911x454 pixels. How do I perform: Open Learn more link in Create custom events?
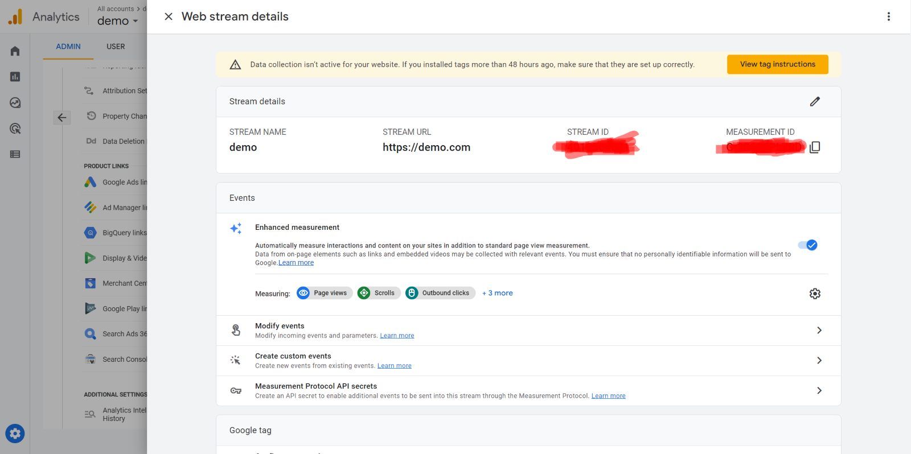pyautogui.click(x=394, y=366)
